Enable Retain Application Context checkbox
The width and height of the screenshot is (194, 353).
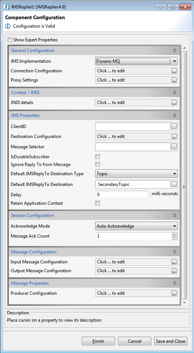tap(97, 203)
